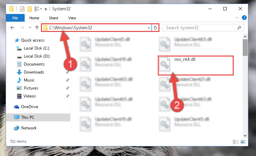Click the Properties checkmark quick access icon
The height and width of the screenshot is (156, 256).
click(22, 9)
